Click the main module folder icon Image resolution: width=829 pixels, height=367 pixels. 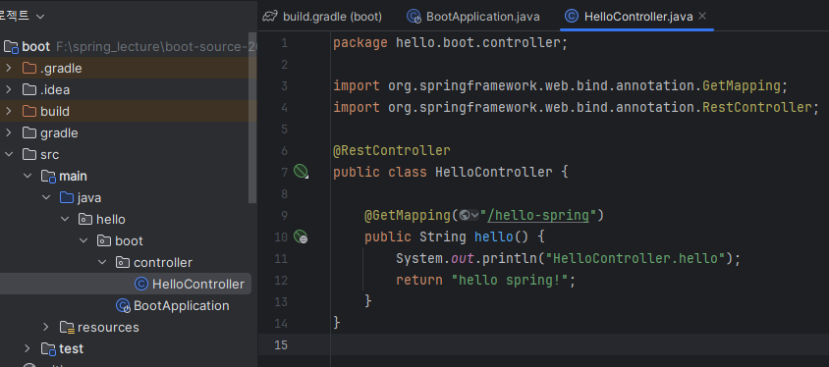point(49,177)
